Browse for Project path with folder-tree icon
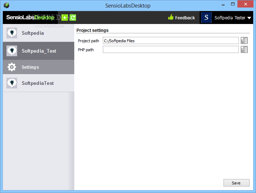The height and width of the screenshot is (193, 256). 244,40
